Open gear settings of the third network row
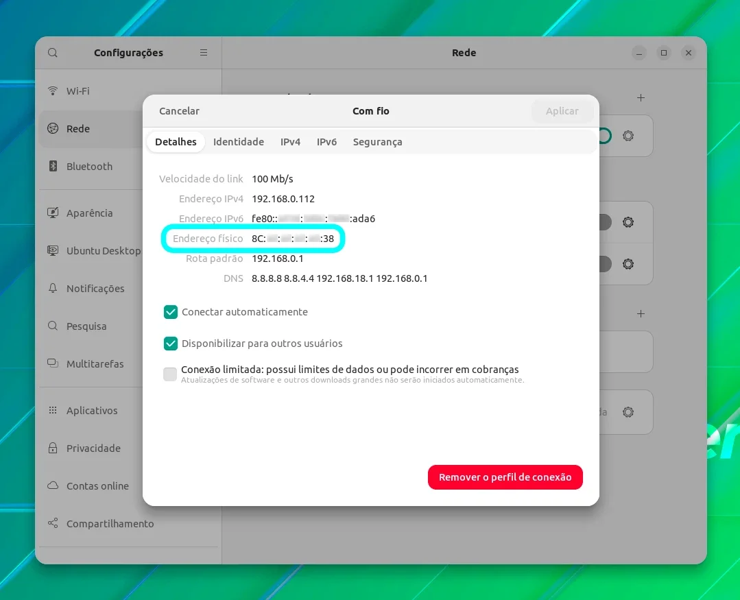The image size is (740, 600). [x=628, y=264]
